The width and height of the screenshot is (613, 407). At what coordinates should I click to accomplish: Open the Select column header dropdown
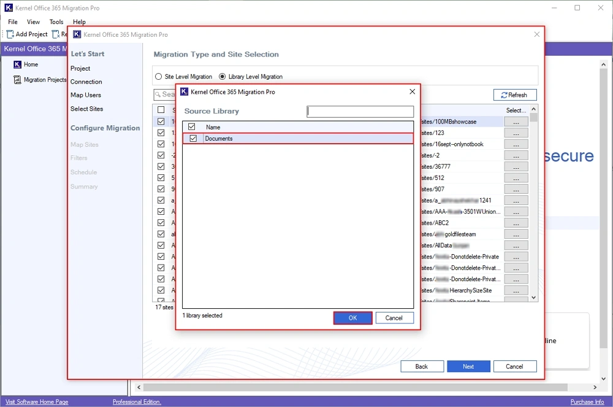(x=516, y=109)
